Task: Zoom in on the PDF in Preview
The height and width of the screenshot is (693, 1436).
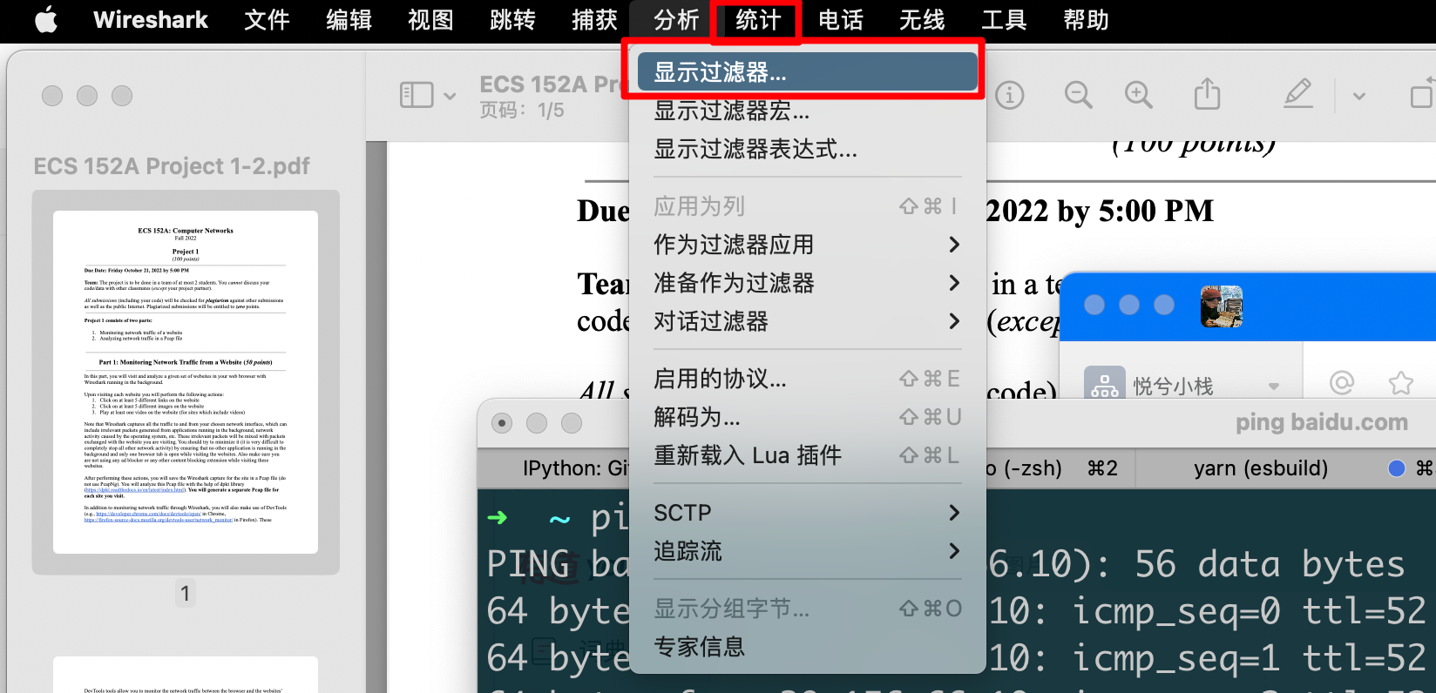Action: click(1139, 95)
